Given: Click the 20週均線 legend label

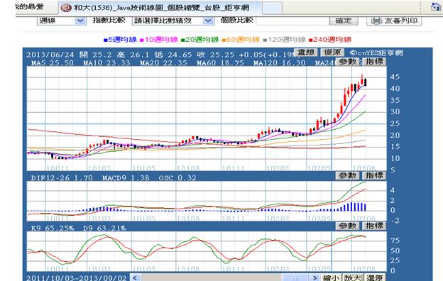Looking at the screenshot, I should 199,40.
